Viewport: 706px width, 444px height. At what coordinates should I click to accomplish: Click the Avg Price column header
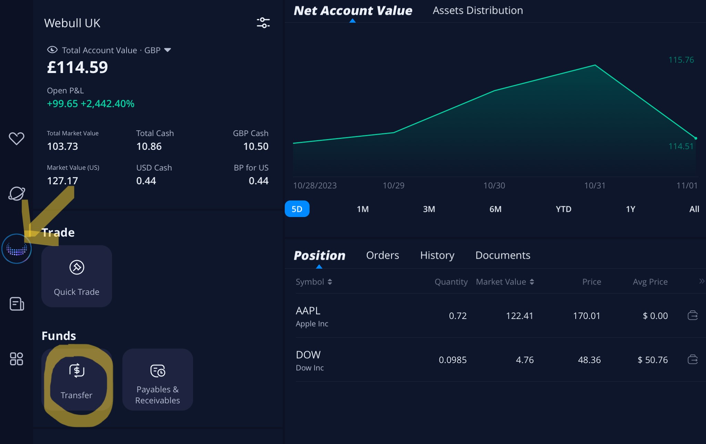tap(650, 282)
